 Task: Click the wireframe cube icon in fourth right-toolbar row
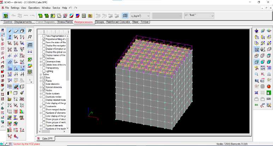pos(269,49)
